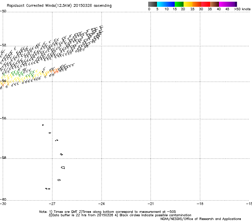Click the legend value '20'

[x=183, y=9]
